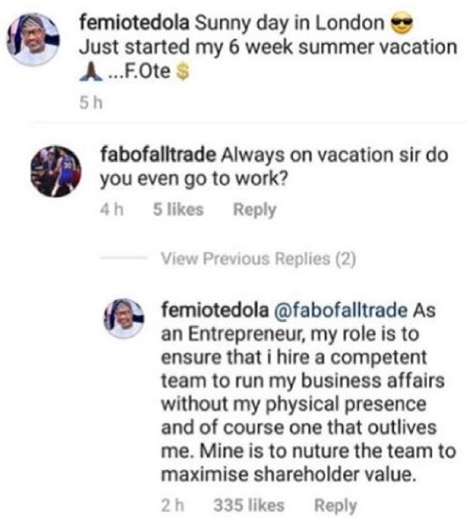View the 5 likes on fabofalltrade's comment
The width and height of the screenshot is (476, 526).
[x=178, y=210]
